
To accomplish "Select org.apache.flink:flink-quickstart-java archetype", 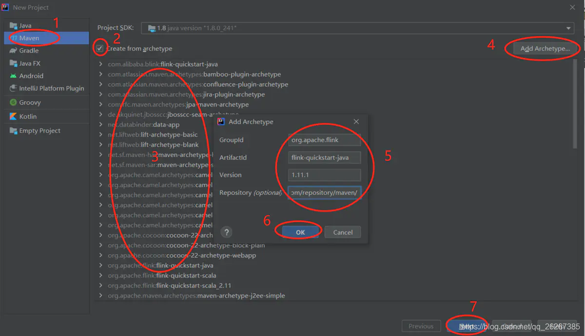I will [x=160, y=265].
